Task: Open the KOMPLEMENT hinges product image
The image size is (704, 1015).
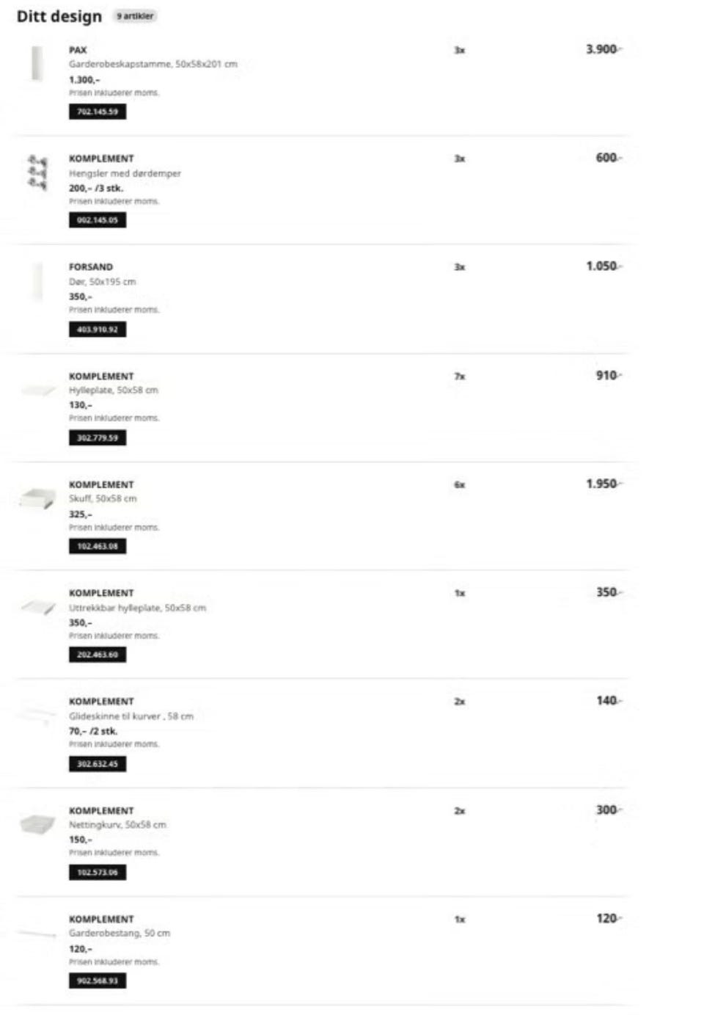Action: [37, 172]
